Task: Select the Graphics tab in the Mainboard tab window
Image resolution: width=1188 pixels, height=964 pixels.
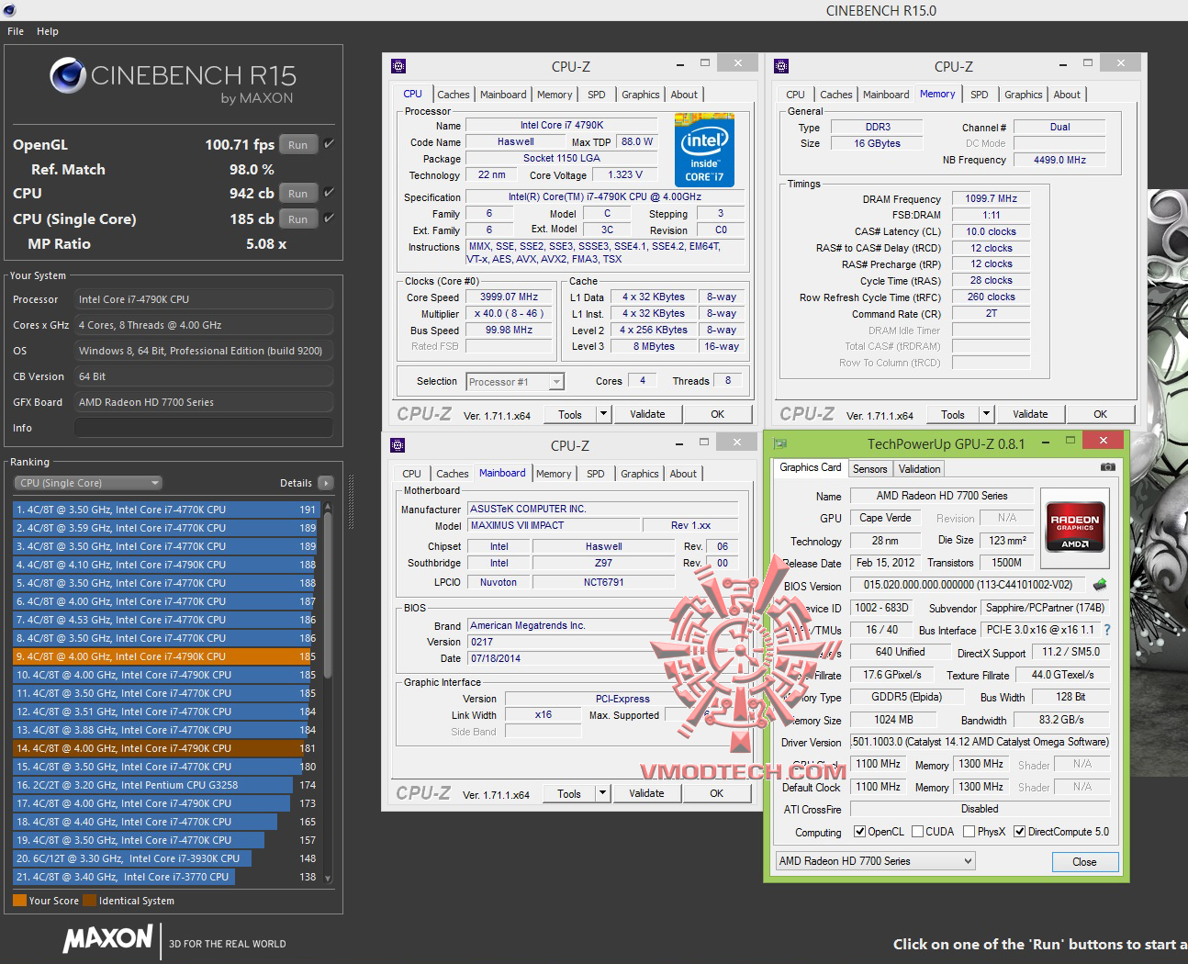Action: (x=639, y=474)
